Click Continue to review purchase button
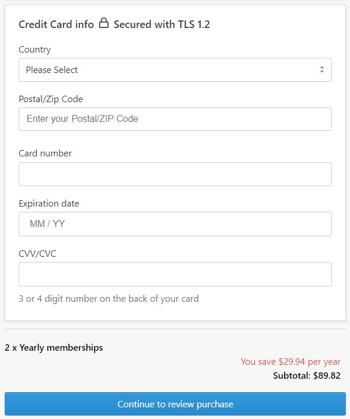This screenshot has height=419, width=350. (175, 404)
